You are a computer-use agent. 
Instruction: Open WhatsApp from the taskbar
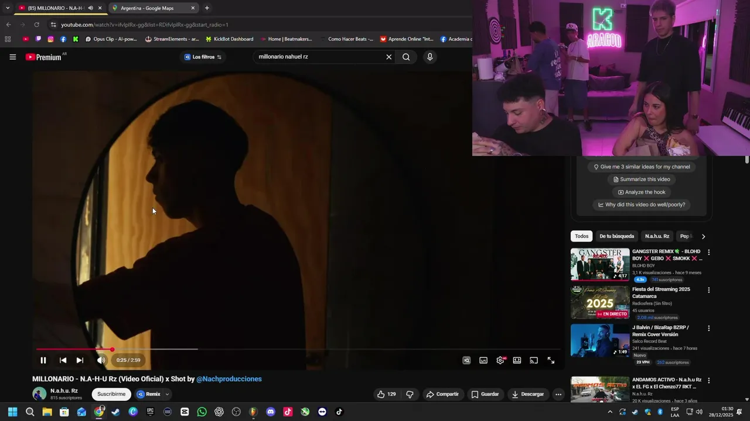[x=202, y=412]
